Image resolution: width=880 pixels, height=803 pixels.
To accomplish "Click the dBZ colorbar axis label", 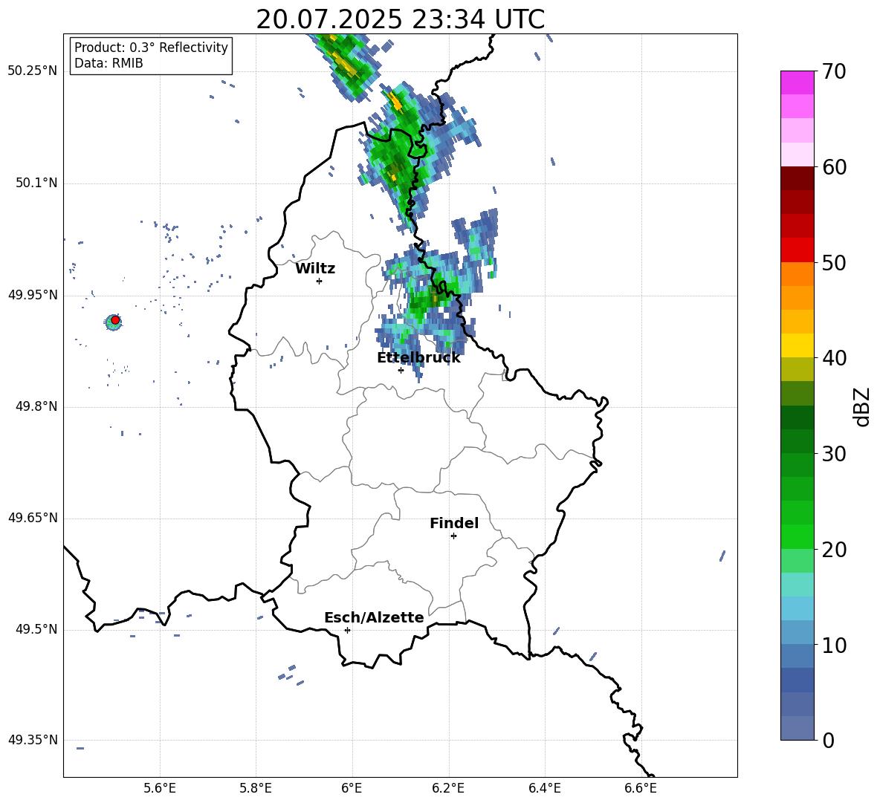I will 862,406.
